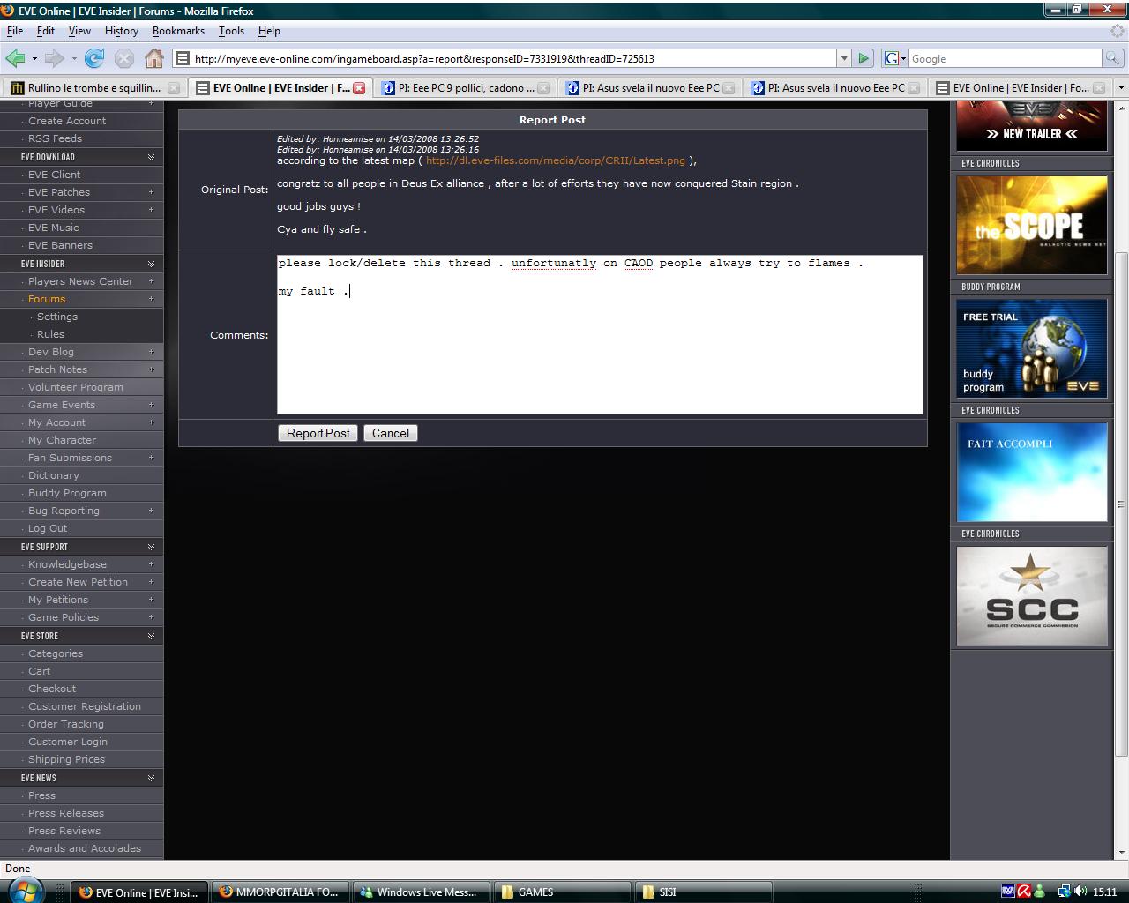Viewport: 1129px width, 903px height.
Task: Go to My Character sidebar link
Action: point(62,440)
